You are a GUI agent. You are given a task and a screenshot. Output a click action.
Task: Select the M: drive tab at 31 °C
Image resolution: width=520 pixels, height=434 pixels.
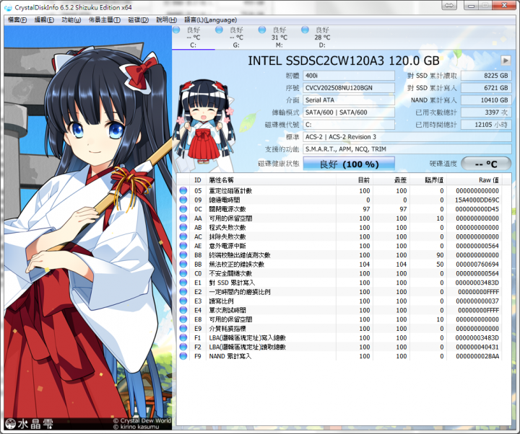279,37
